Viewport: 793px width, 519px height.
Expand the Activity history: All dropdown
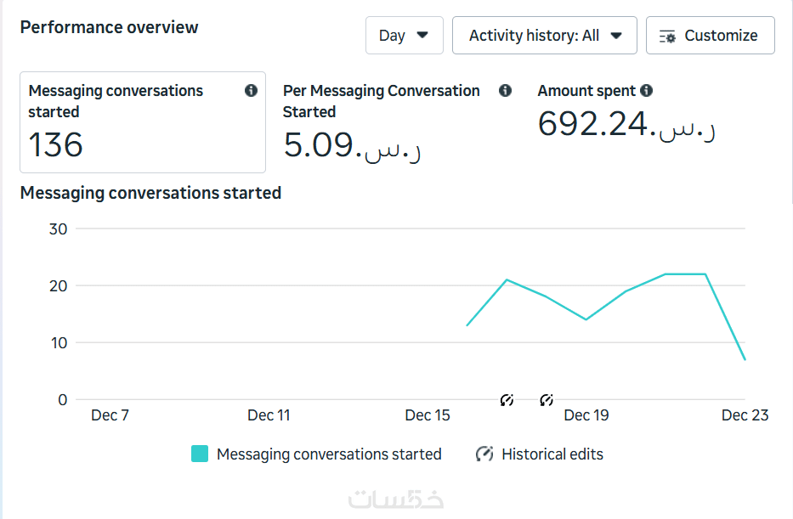click(x=545, y=36)
